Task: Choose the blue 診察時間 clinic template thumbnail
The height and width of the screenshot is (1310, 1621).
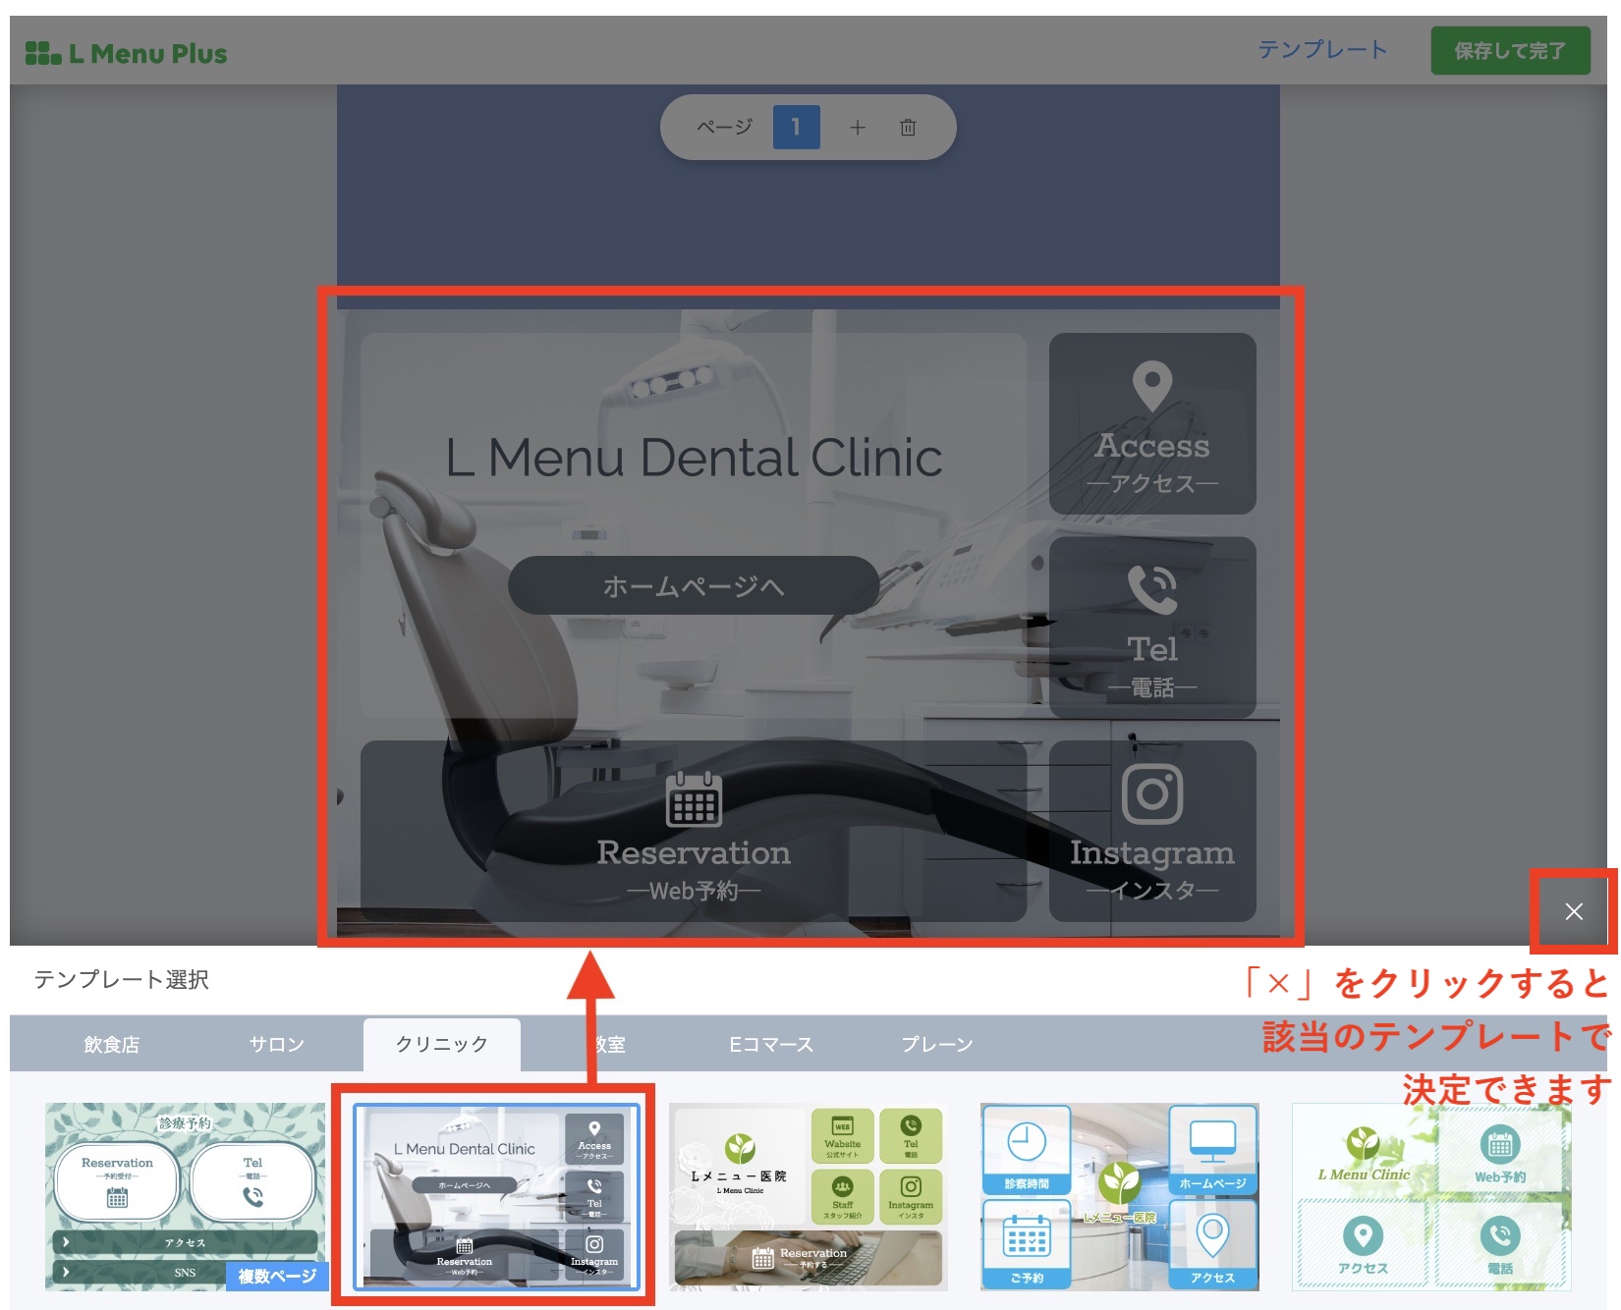Action: [1120, 1196]
